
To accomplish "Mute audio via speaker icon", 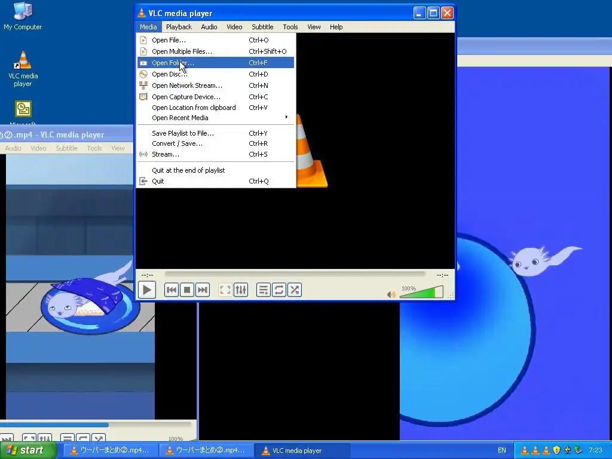I will (391, 294).
